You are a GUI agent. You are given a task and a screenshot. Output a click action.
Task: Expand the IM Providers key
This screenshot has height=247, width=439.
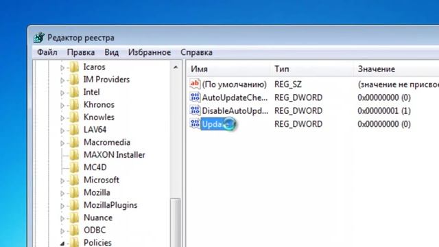pos(62,80)
